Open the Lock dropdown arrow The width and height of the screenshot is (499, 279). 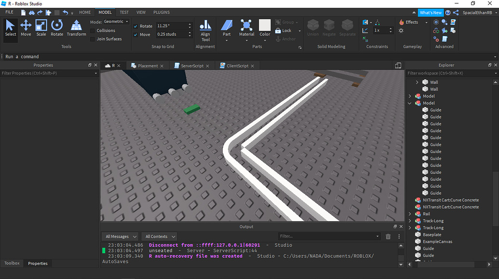pyautogui.click(x=299, y=31)
